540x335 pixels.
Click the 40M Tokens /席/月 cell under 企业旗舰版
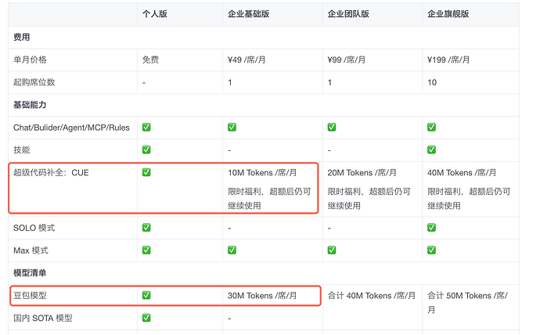coord(462,172)
